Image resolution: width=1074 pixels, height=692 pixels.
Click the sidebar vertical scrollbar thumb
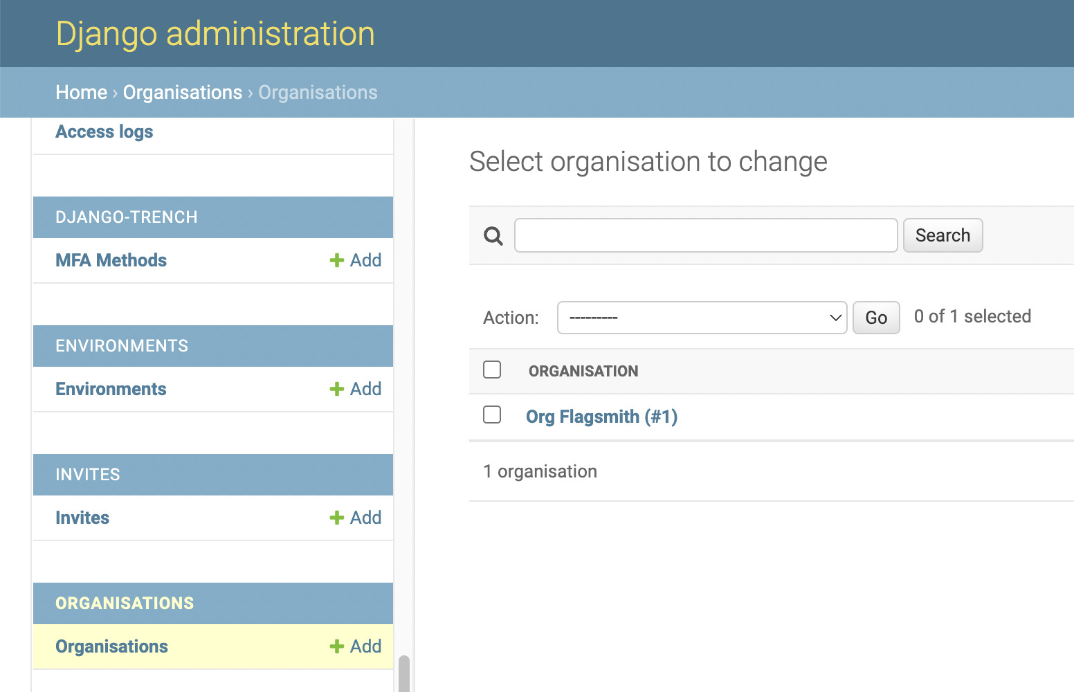pyautogui.click(x=404, y=673)
